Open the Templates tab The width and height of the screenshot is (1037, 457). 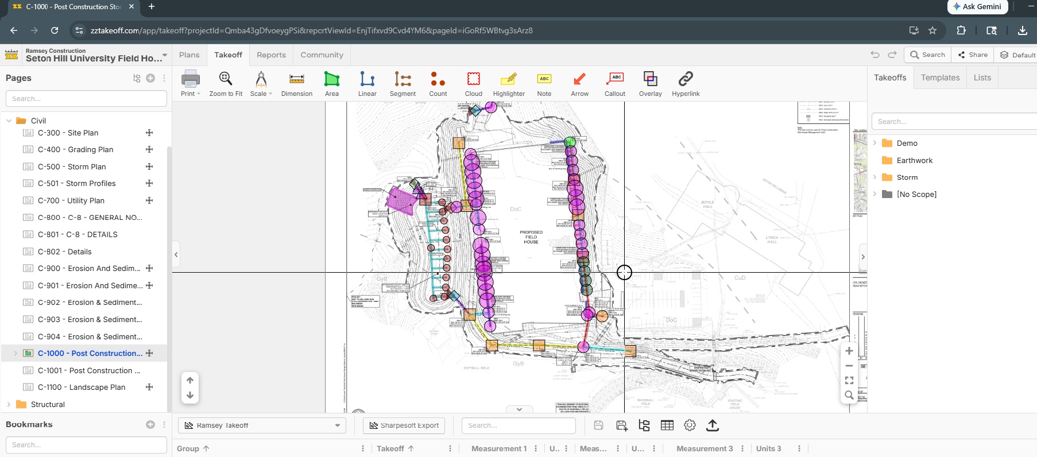[x=940, y=78]
